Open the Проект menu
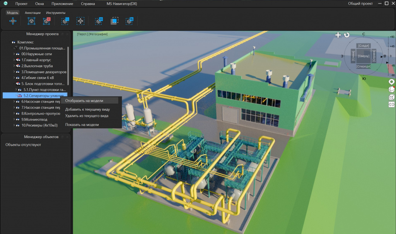 pyautogui.click(x=21, y=3)
